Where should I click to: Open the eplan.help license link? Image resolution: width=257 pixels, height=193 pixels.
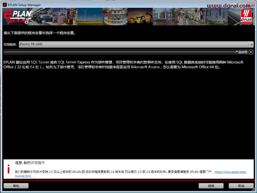(230, 172)
